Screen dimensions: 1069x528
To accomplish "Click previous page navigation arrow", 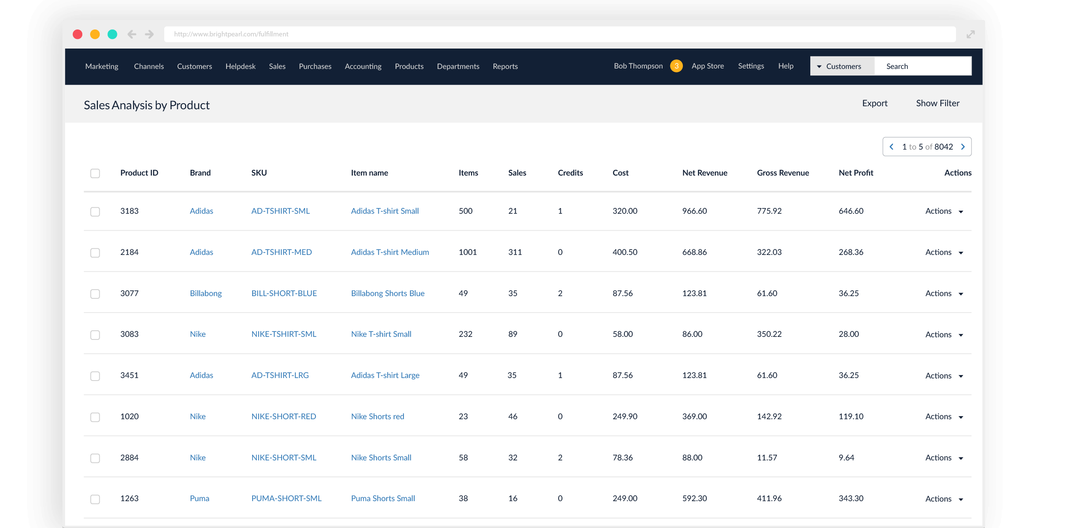I will [891, 147].
